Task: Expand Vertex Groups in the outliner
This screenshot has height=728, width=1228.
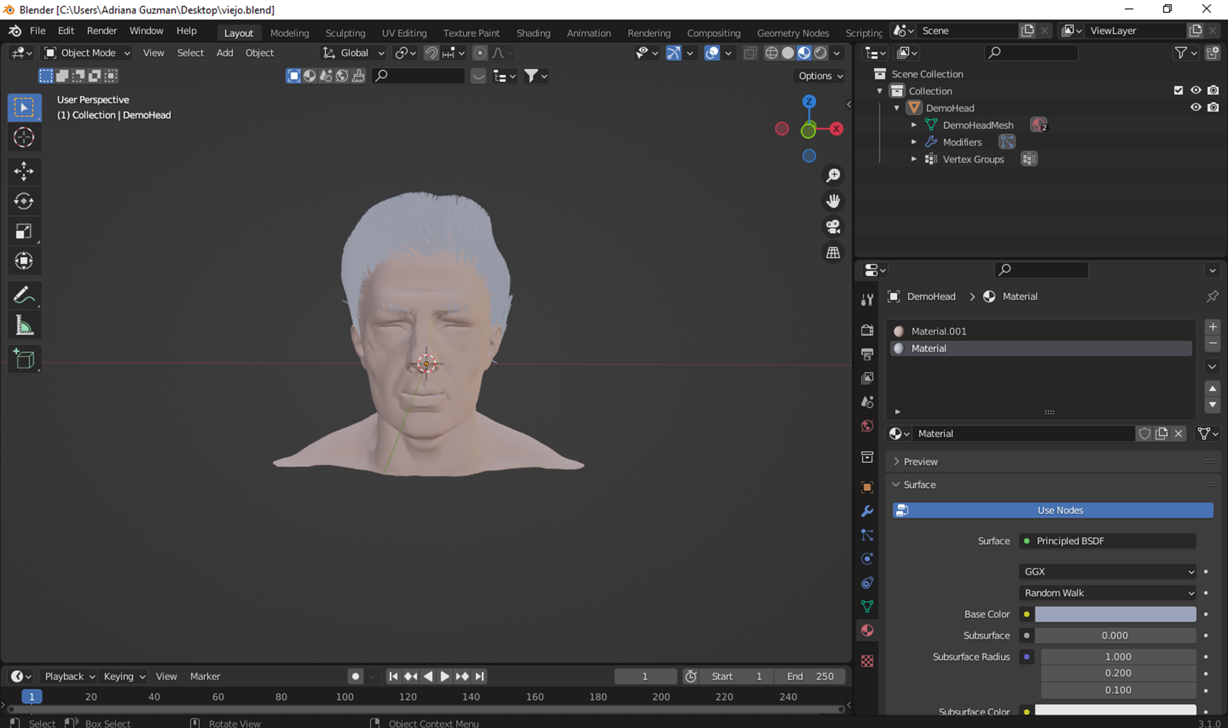Action: tap(914, 159)
